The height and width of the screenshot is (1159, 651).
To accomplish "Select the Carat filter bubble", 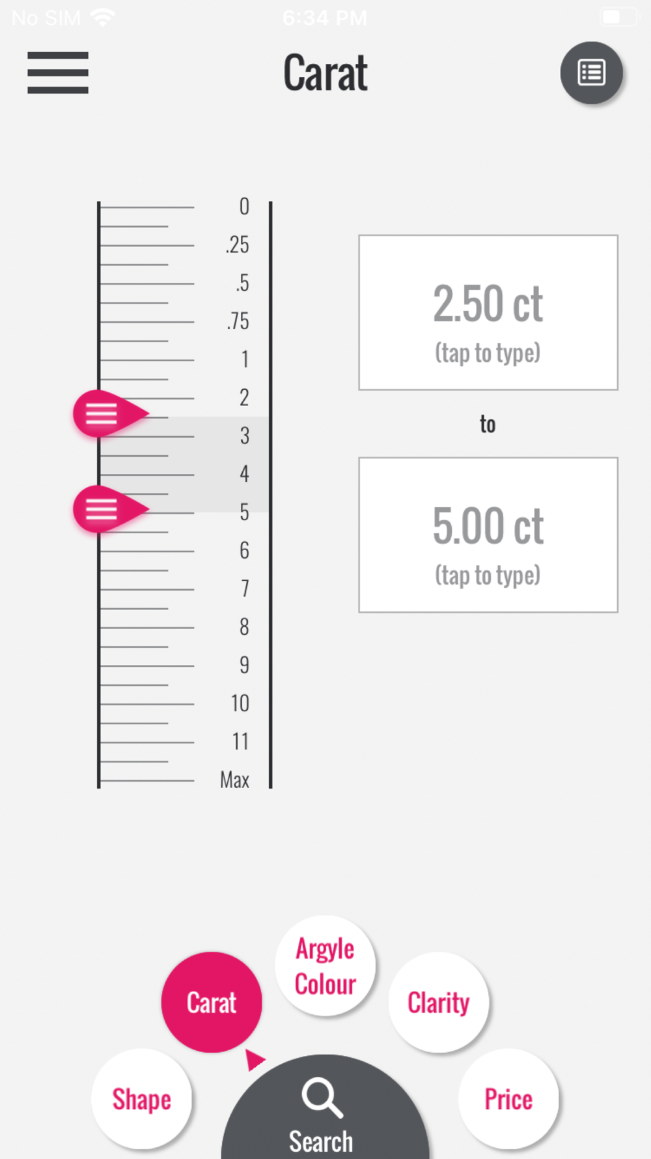I will (x=212, y=1003).
